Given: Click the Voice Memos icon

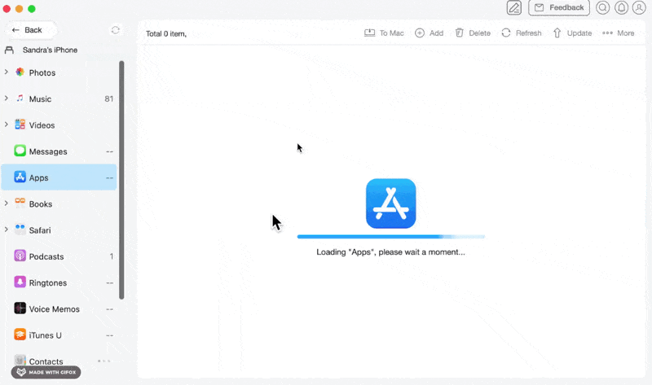Looking at the screenshot, I should coord(20,308).
